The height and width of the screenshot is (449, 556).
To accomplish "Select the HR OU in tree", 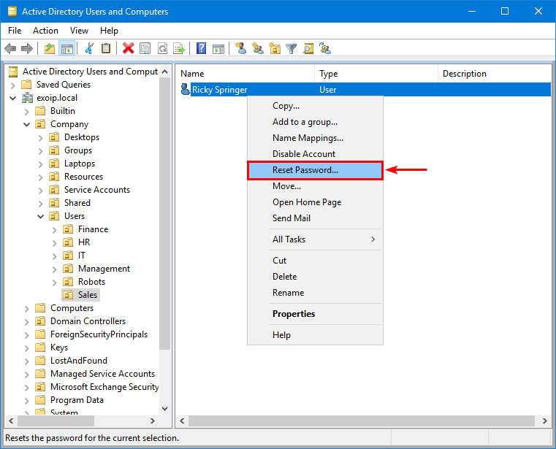I will 84,242.
